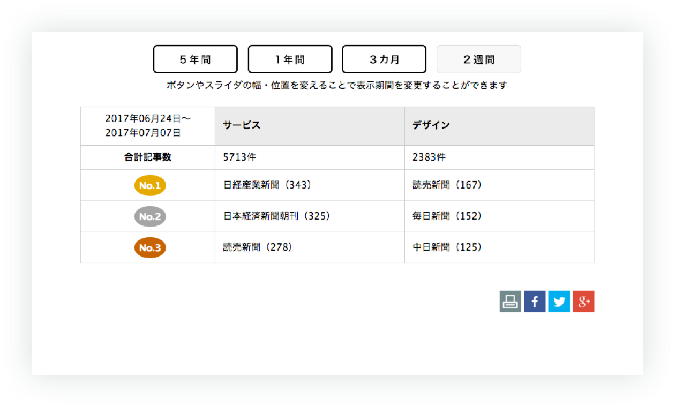Click the gold No.1 rank badge

[x=150, y=186]
